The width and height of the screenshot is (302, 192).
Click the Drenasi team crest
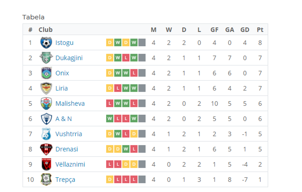pos(46,149)
